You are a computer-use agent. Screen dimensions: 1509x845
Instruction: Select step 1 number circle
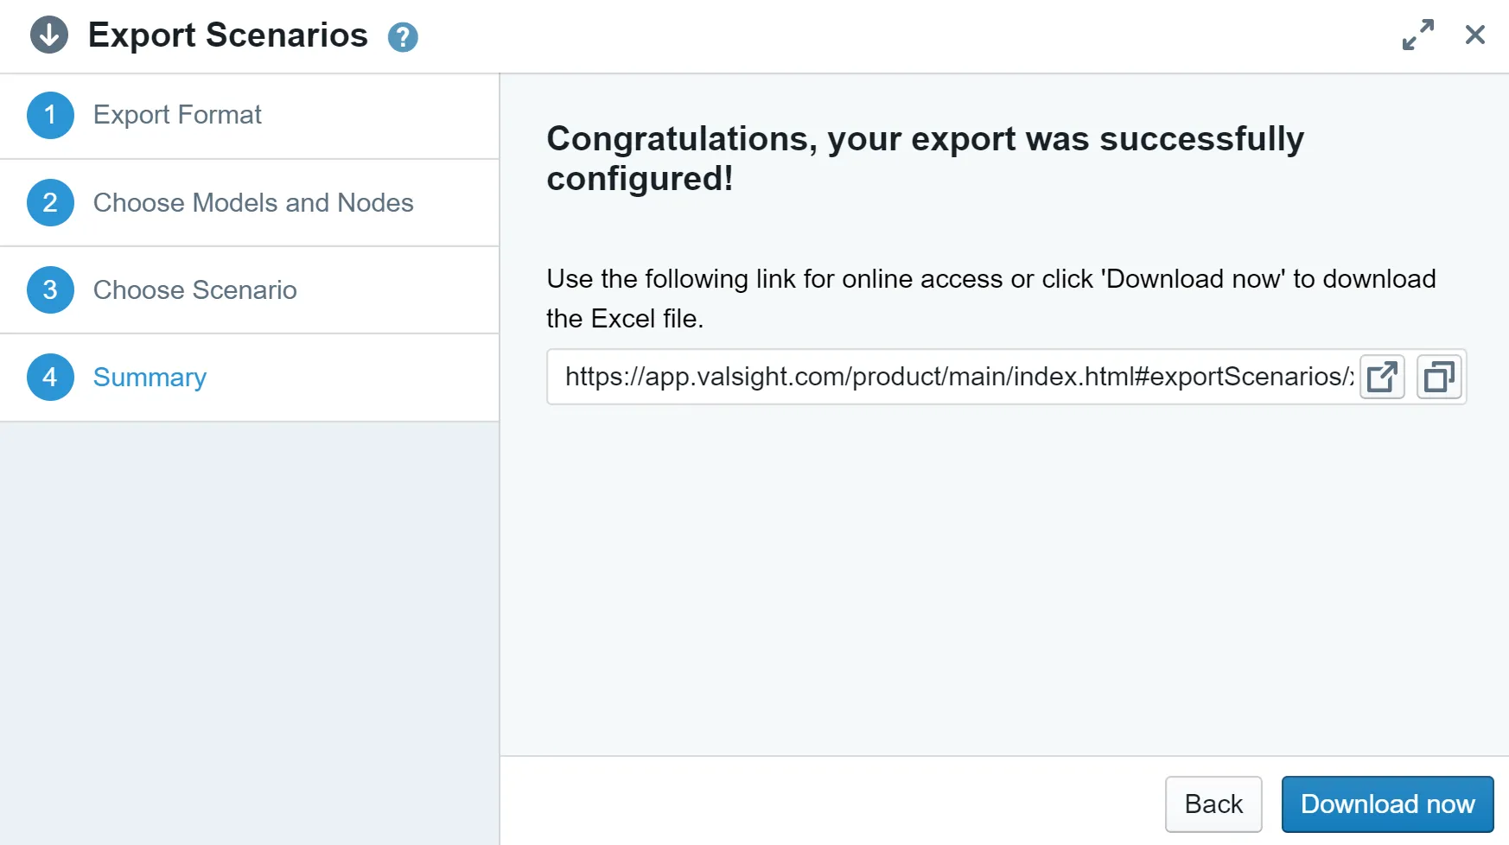(50, 115)
